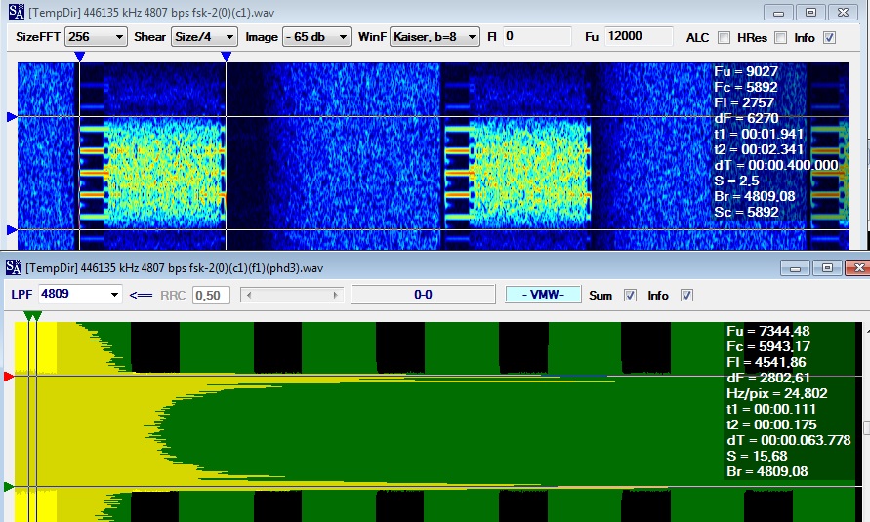This screenshot has height=522, width=870.
Task: Open the LPF 4809 dropdown
Action: point(80,295)
